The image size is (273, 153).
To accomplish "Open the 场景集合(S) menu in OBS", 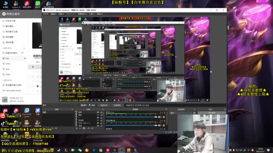I will pyautogui.click(x=82, y=14).
